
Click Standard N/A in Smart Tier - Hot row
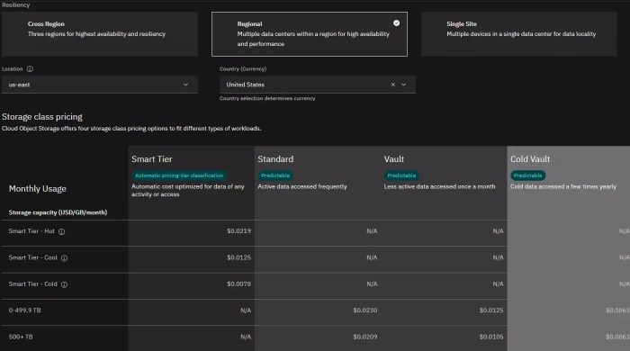[x=372, y=231]
